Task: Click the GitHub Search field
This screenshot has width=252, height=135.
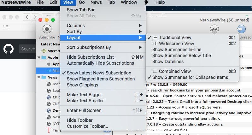Action: [27, 49]
